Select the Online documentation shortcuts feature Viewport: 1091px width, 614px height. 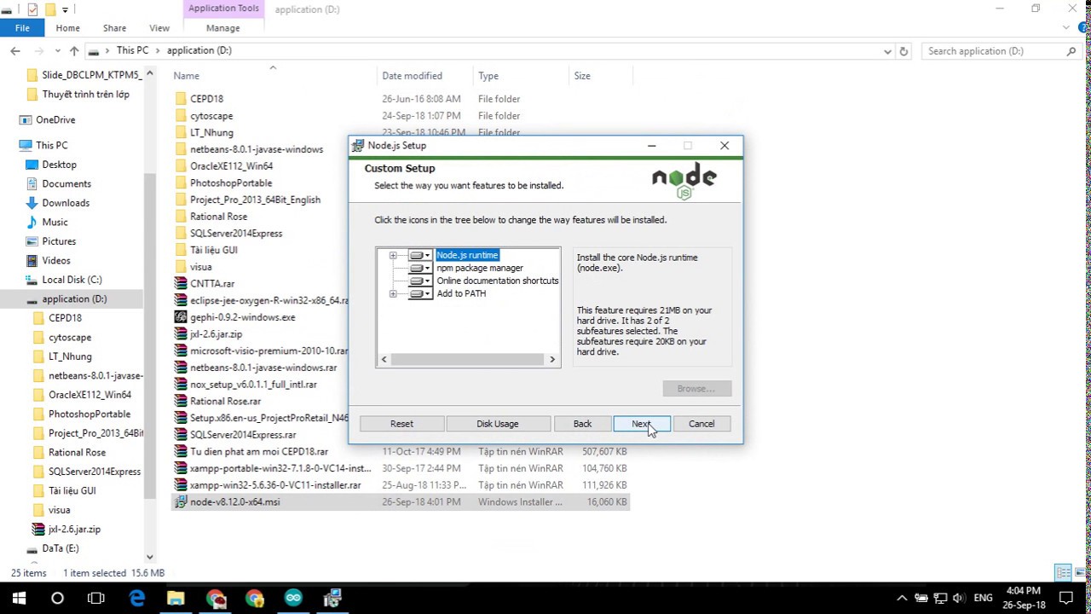click(498, 281)
